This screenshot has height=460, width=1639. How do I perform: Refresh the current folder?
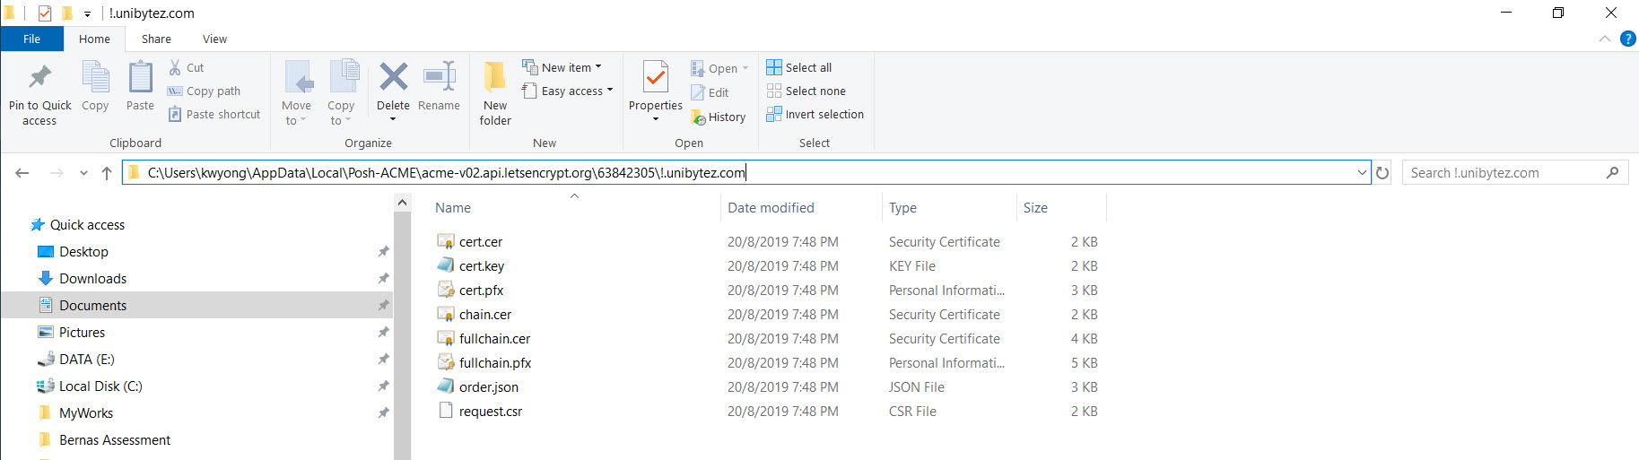1382,173
